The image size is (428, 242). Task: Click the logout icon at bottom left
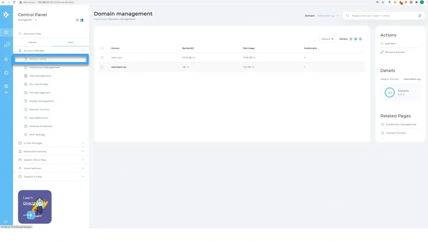pyautogui.click(x=6, y=222)
